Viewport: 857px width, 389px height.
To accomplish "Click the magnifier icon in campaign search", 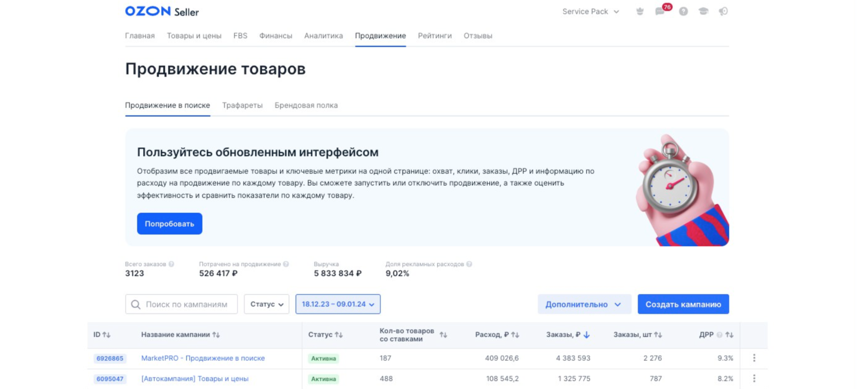I will pos(136,304).
